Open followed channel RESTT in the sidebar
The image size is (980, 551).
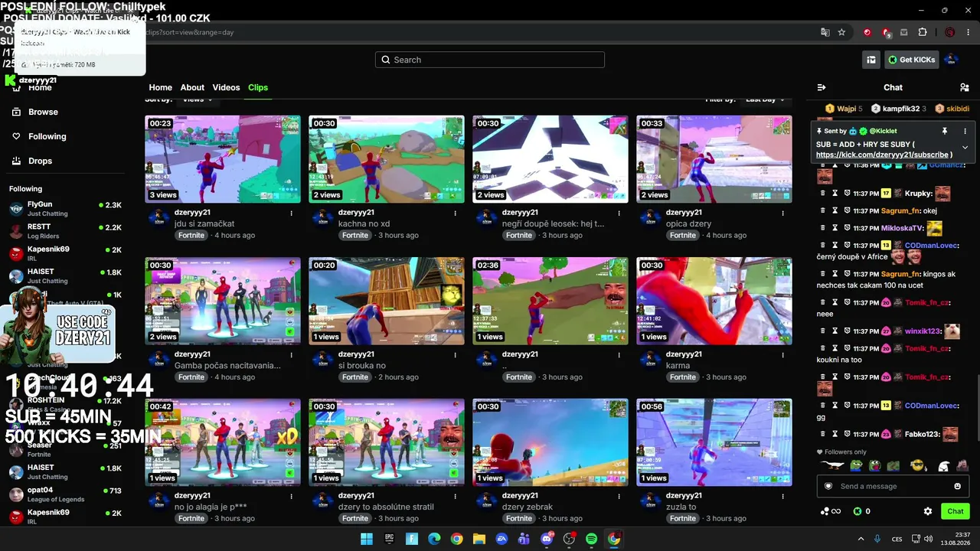pos(65,231)
